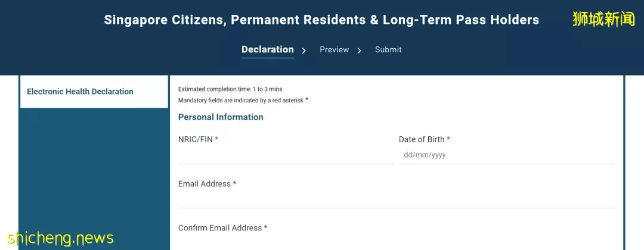Viewport: 644px width, 250px height.
Task: Click the 狮城新闻 yellow logo
Action: [x=603, y=19]
